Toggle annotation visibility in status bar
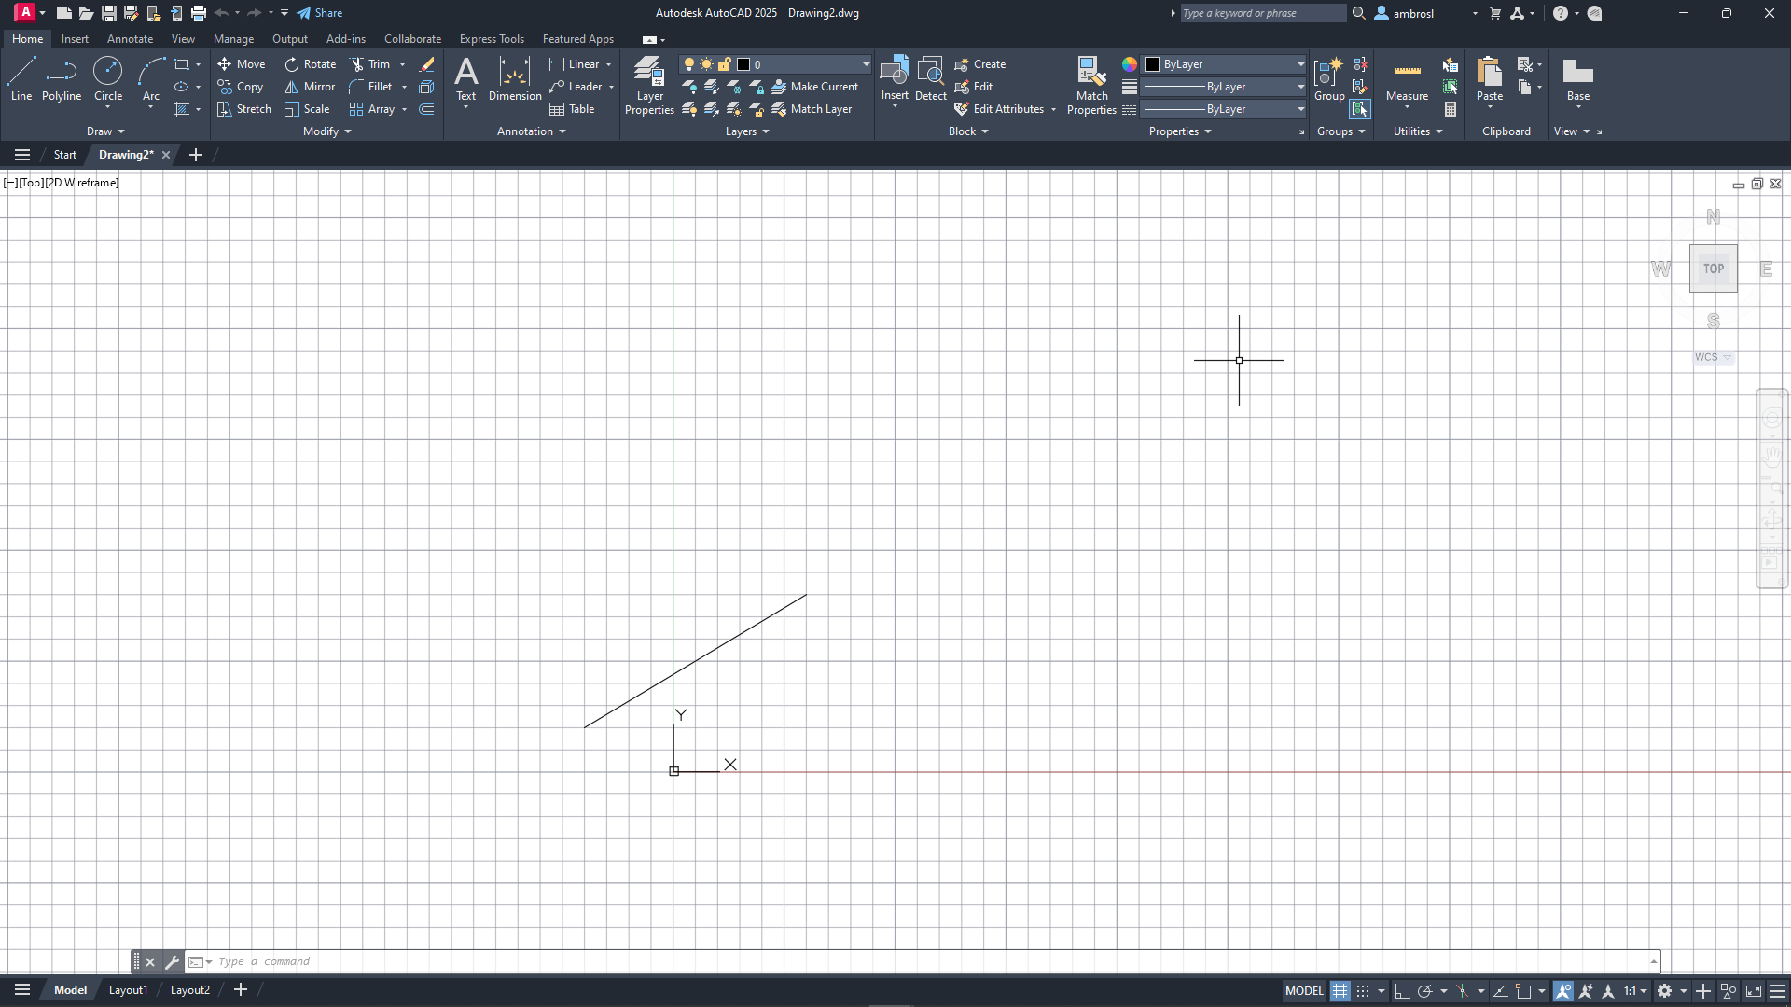 point(1563,991)
